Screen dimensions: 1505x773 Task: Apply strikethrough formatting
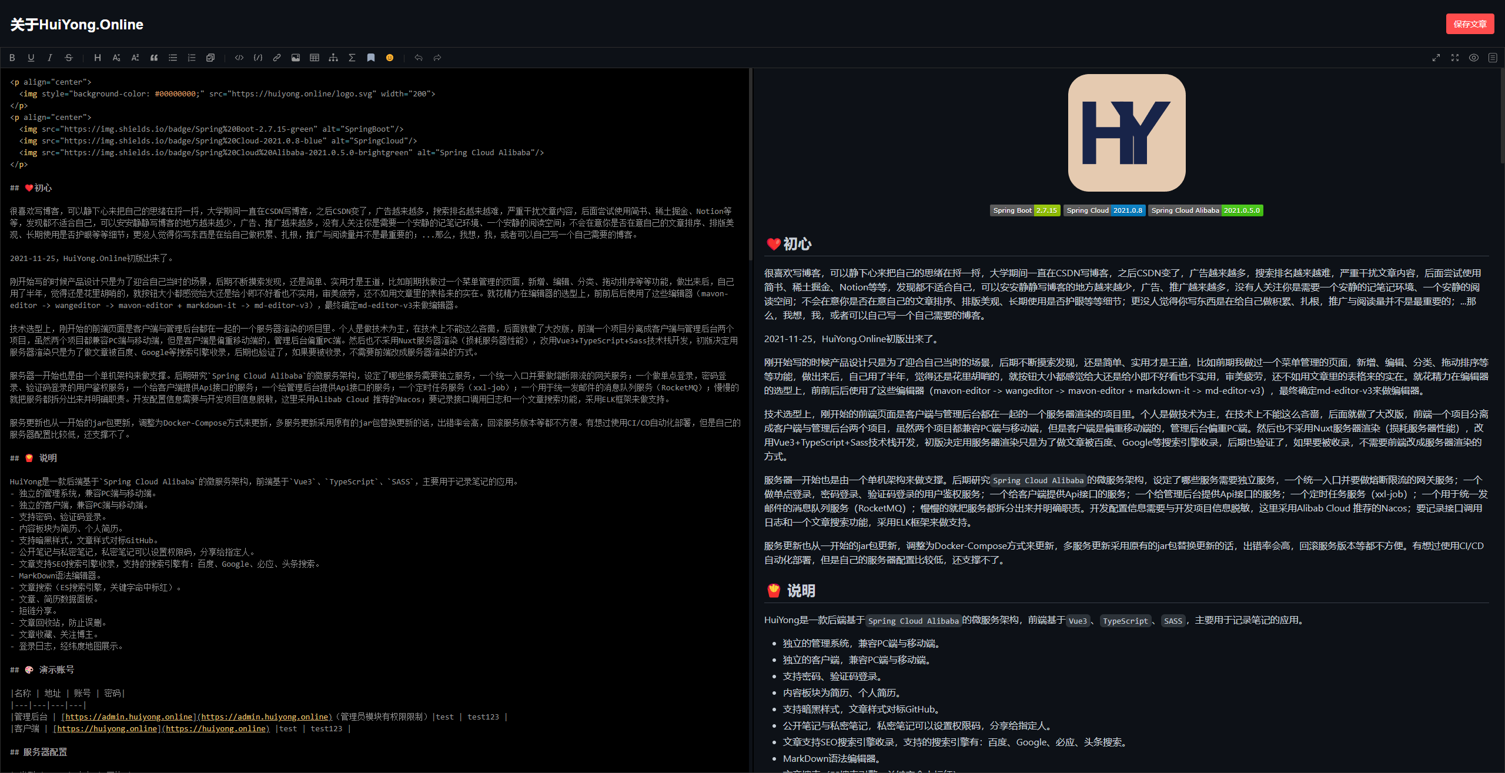pos(69,58)
